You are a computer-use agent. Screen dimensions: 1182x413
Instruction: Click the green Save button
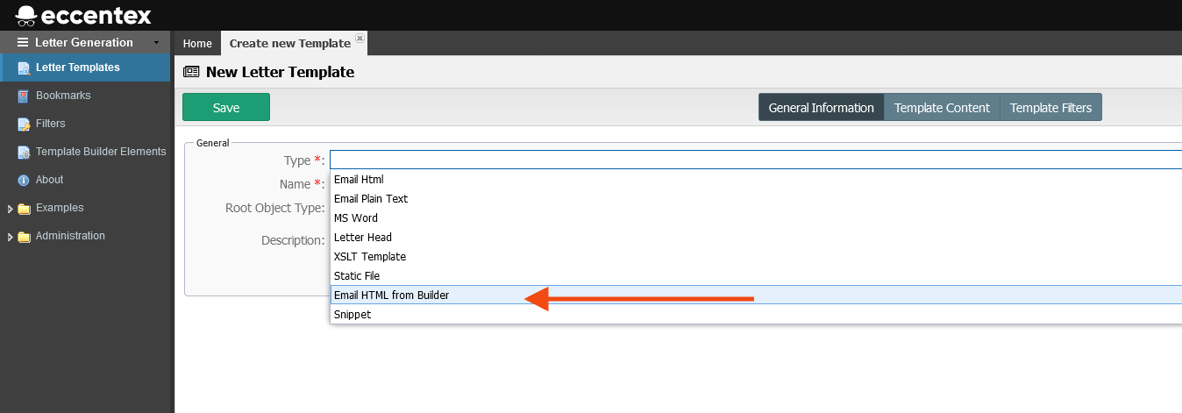tap(226, 107)
